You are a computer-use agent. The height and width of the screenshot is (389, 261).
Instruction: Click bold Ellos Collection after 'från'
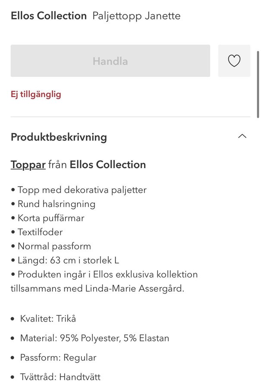coord(108,165)
